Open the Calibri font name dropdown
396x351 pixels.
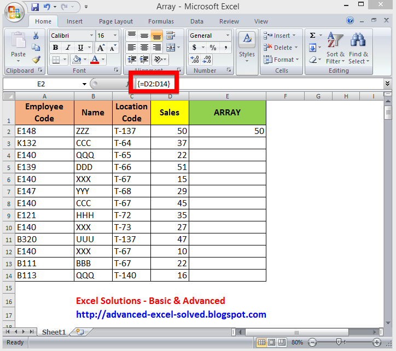point(91,36)
